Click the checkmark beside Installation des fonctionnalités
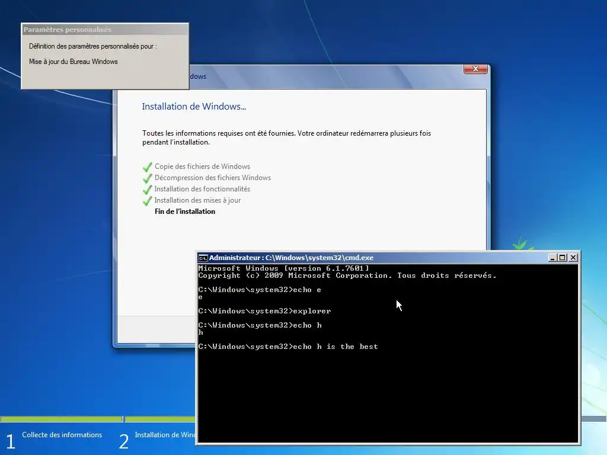The height and width of the screenshot is (455, 607). [147, 190]
